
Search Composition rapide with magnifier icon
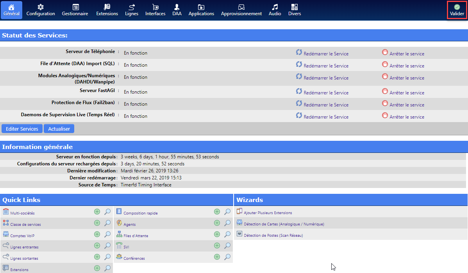coord(227,212)
